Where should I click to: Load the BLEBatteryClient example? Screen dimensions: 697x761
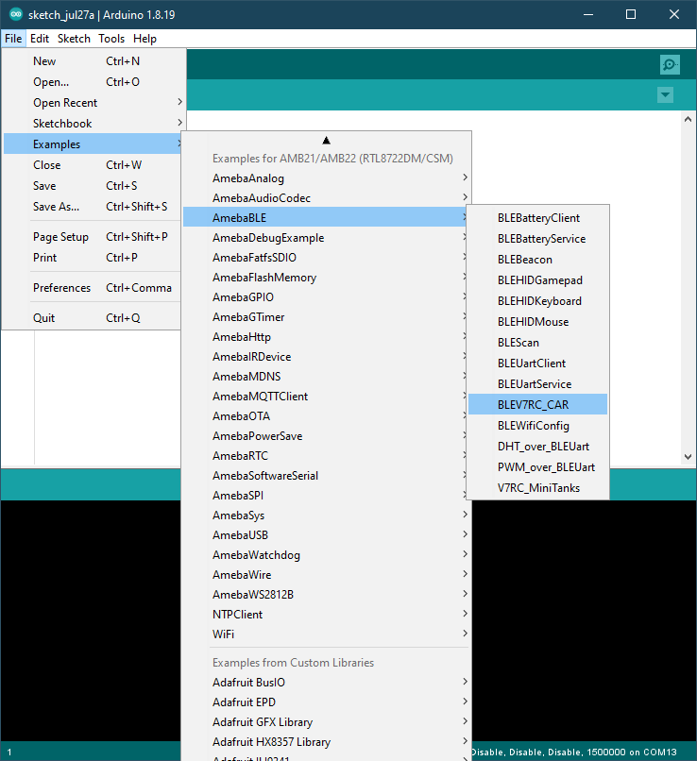pos(537,218)
